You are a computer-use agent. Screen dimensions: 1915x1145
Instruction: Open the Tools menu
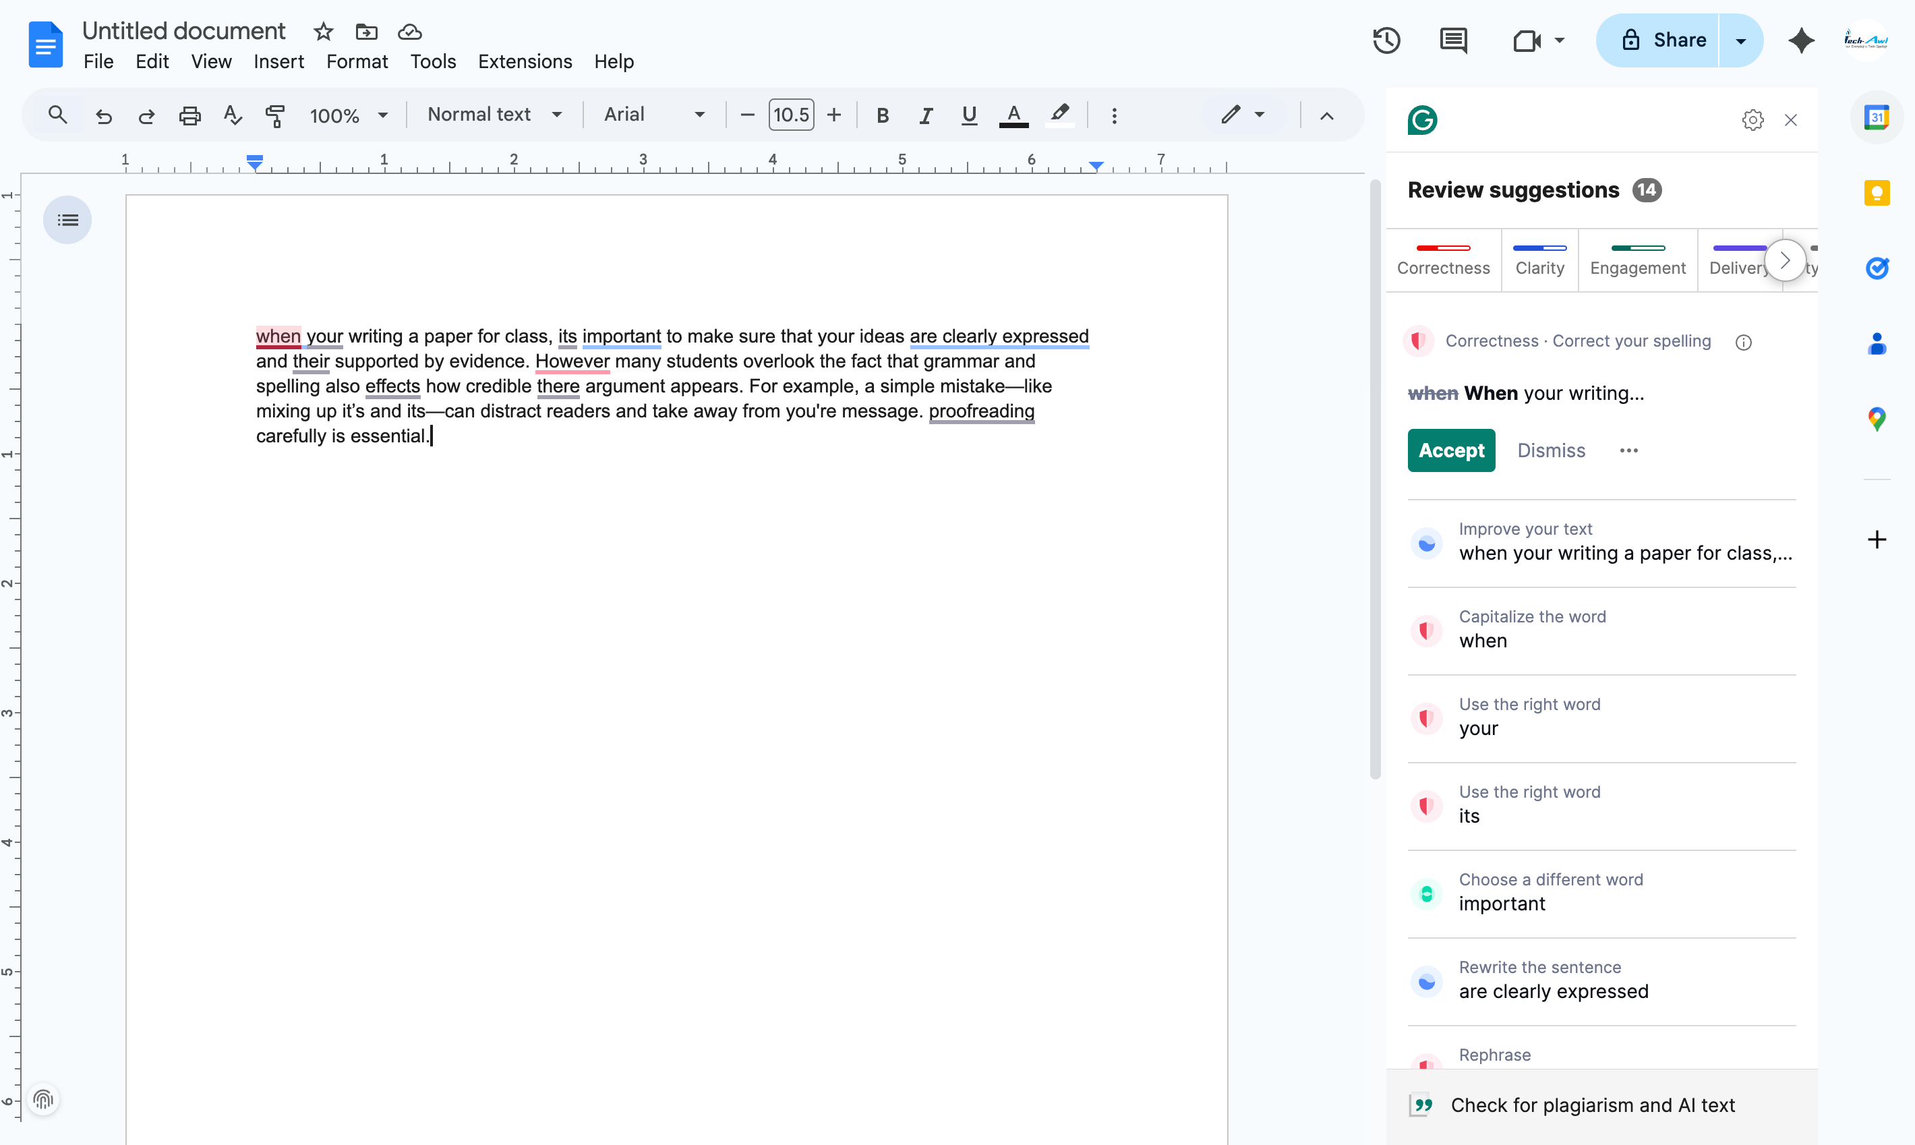coord(433,62)
